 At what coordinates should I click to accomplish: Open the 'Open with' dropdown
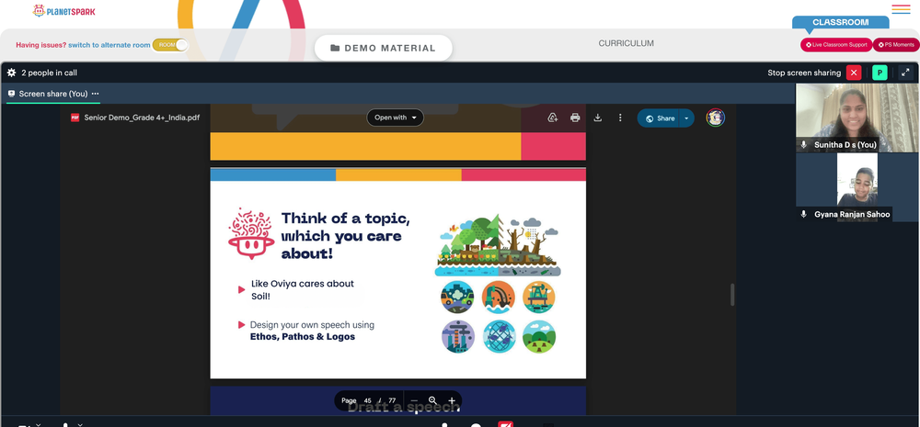point(395,118)
